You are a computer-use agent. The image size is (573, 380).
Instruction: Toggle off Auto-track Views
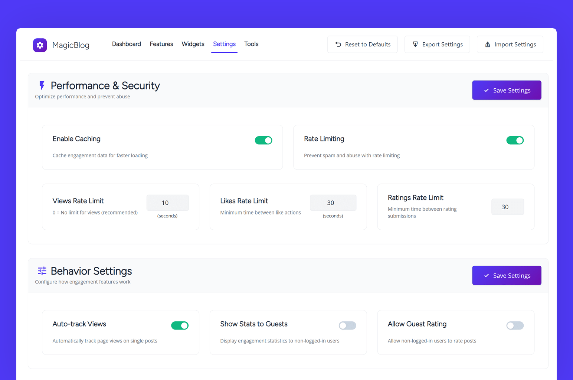coord(180,325)
